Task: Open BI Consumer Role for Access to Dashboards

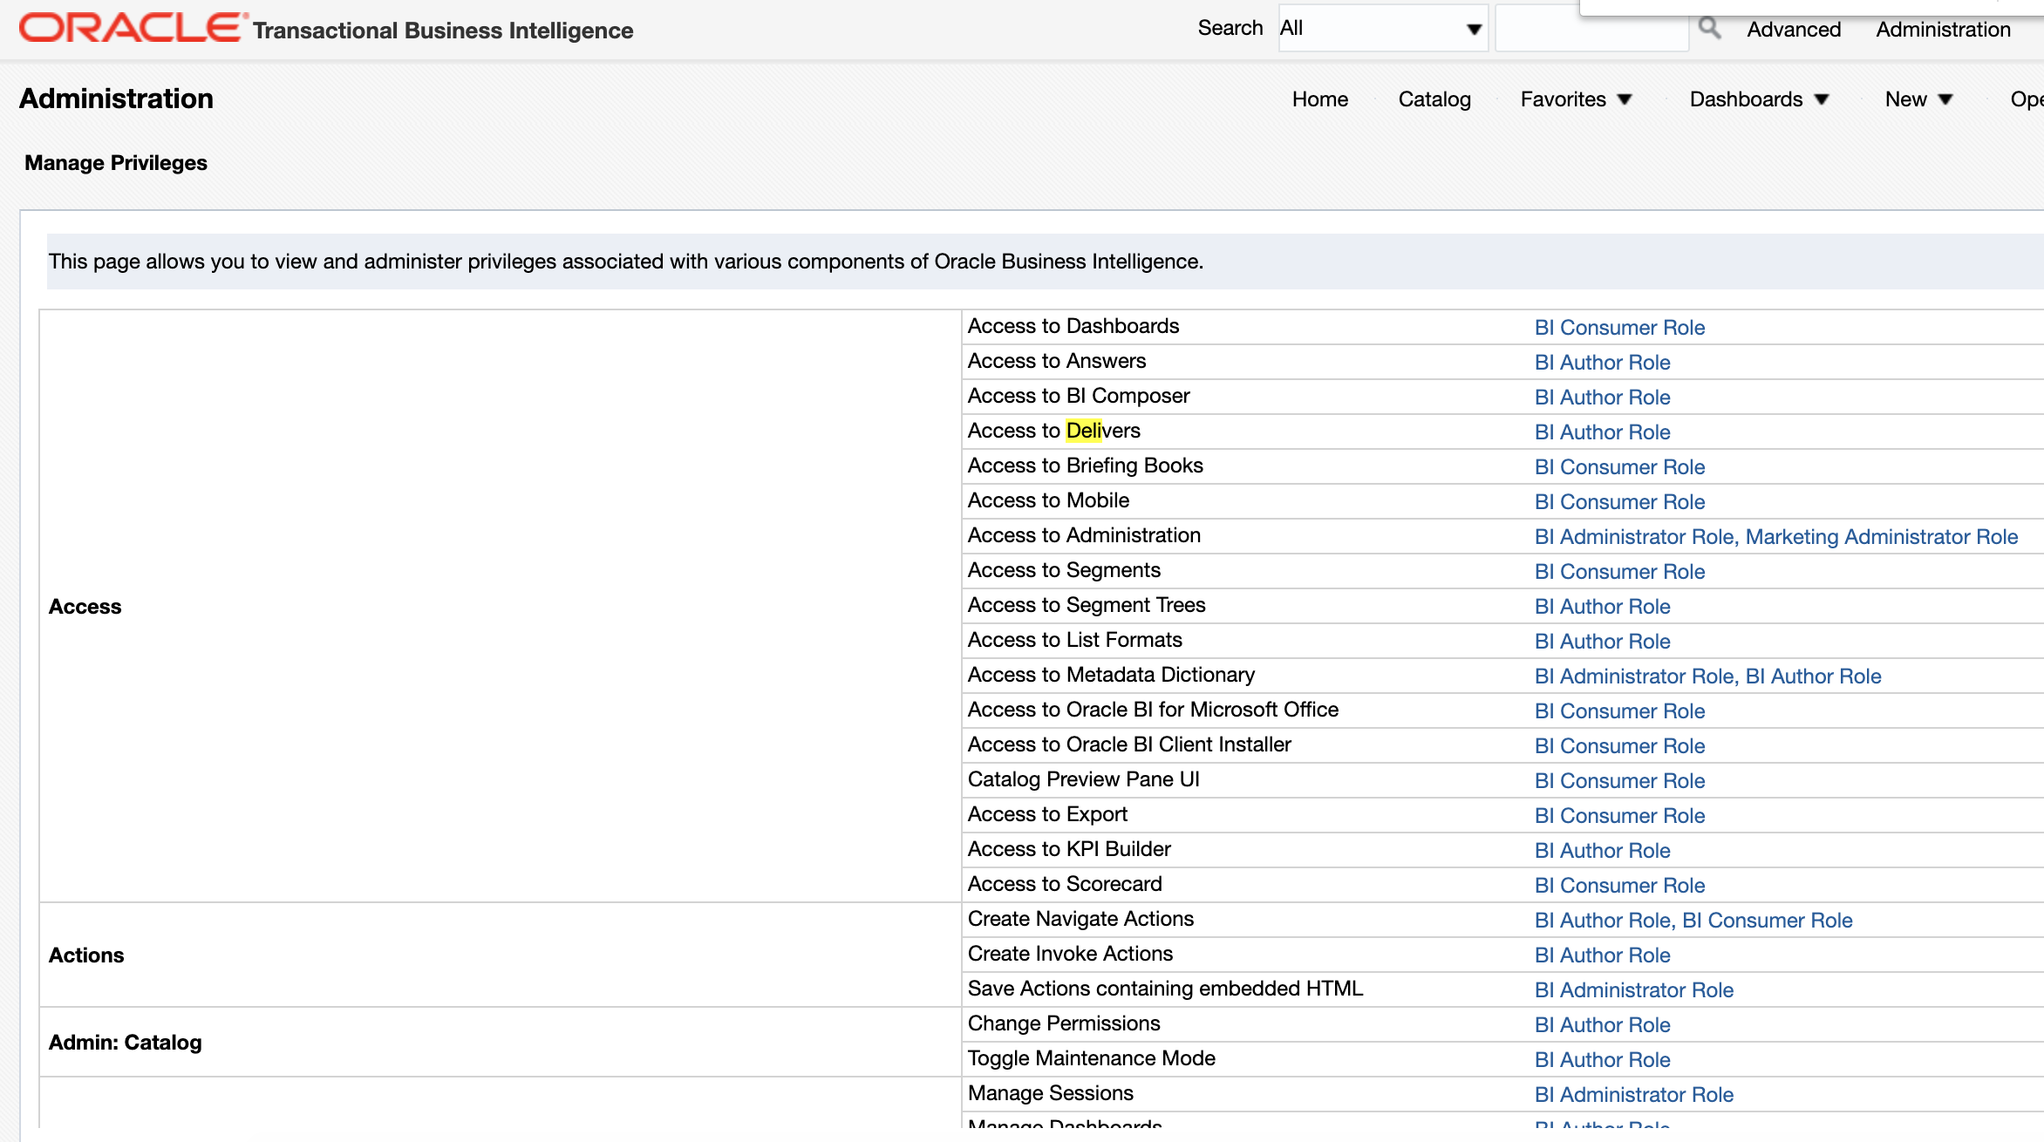Action: 1619,328
